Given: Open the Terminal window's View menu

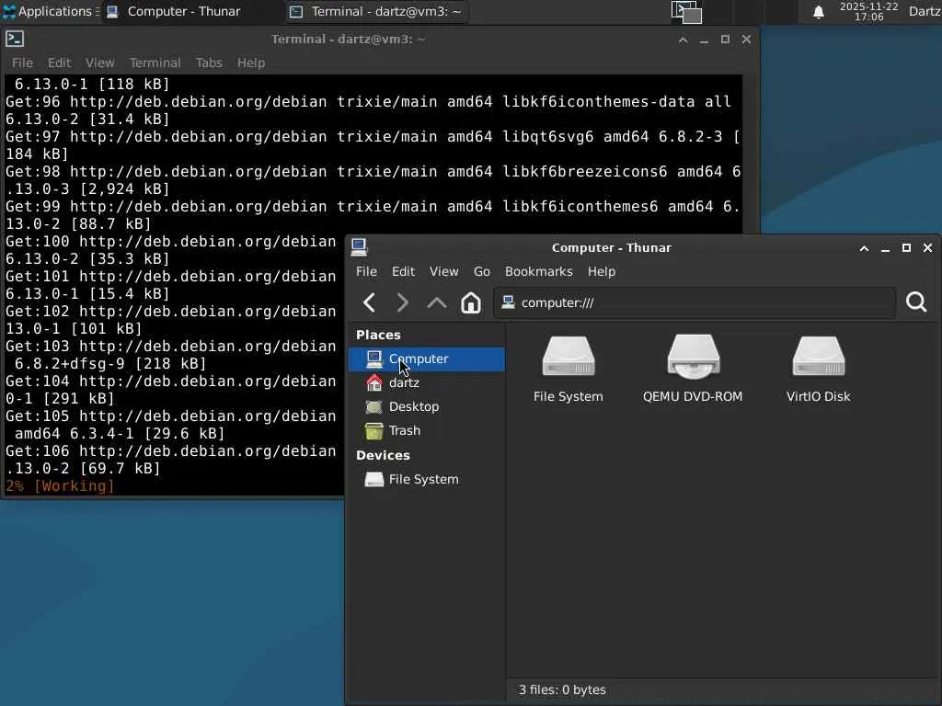Looking at the screenshot, I should coord(99,63).
